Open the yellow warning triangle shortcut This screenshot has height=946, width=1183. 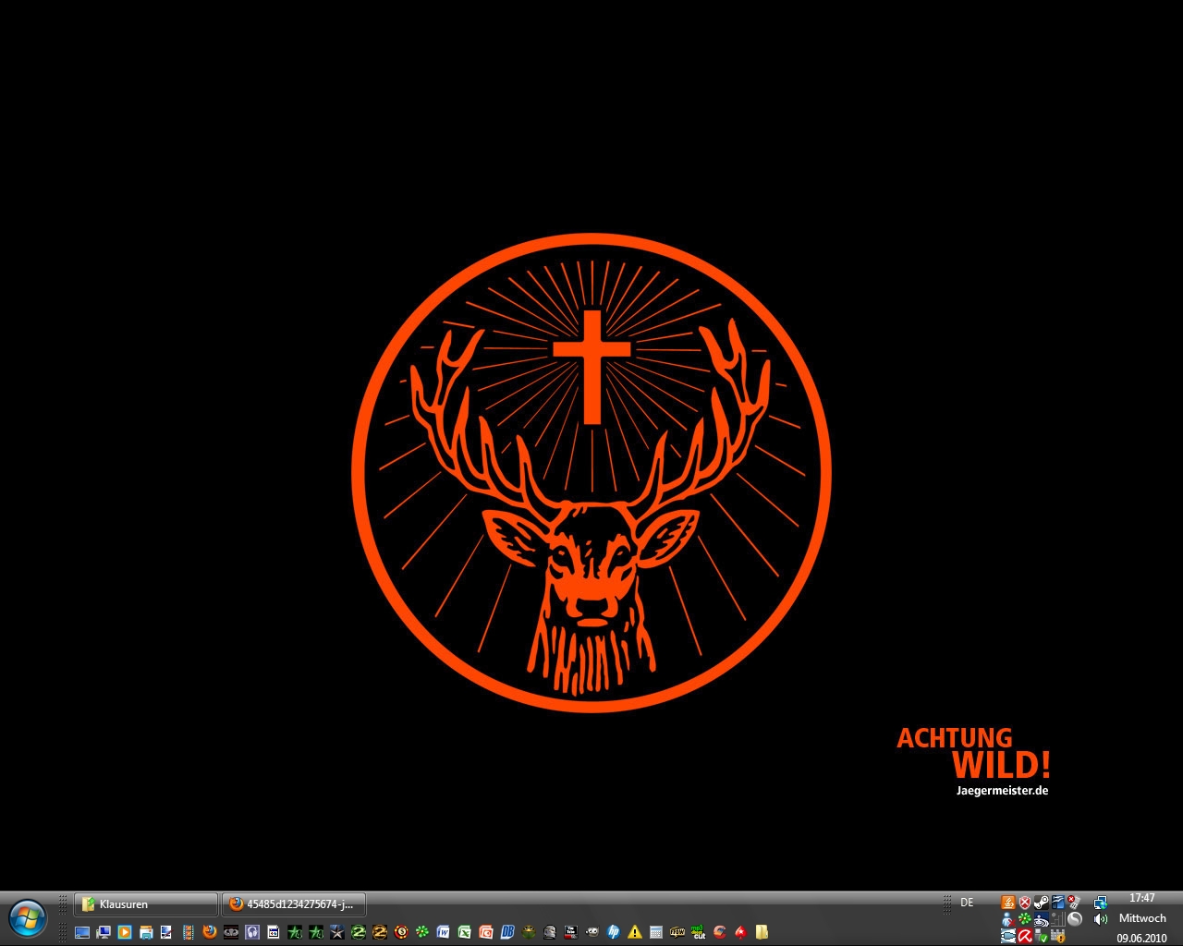point(635,932)
